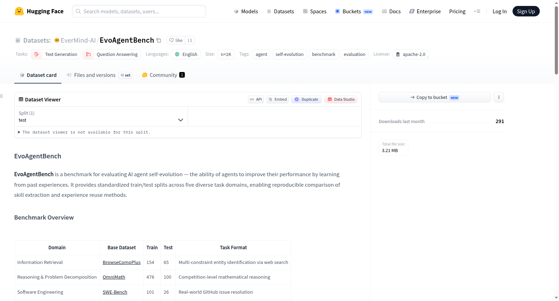Open the Split test dropdown
The height and width of the screenshot is (301, 559).
coord(101,116)
